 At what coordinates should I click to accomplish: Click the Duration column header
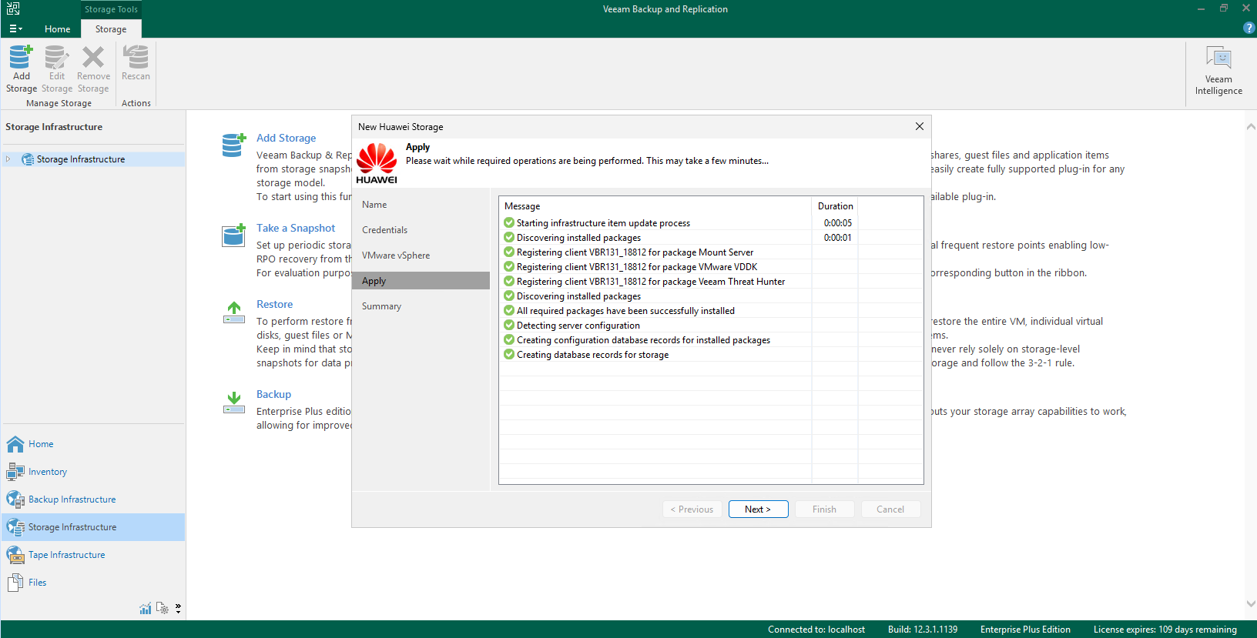tap(835, 206)
